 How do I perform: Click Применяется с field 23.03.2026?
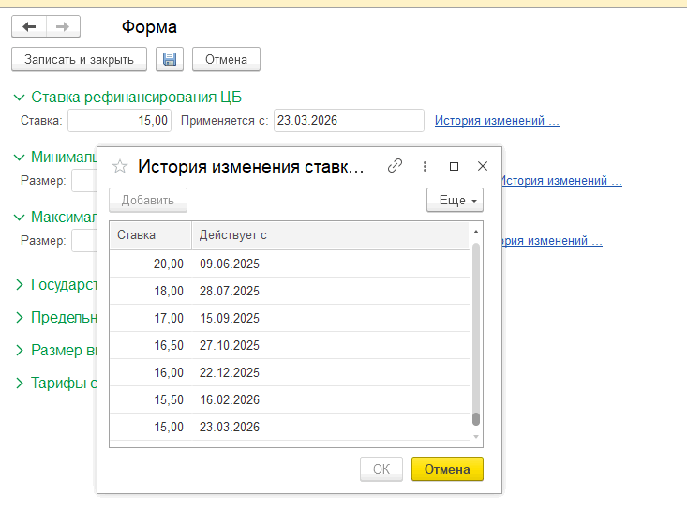click(x=349, y=121)
